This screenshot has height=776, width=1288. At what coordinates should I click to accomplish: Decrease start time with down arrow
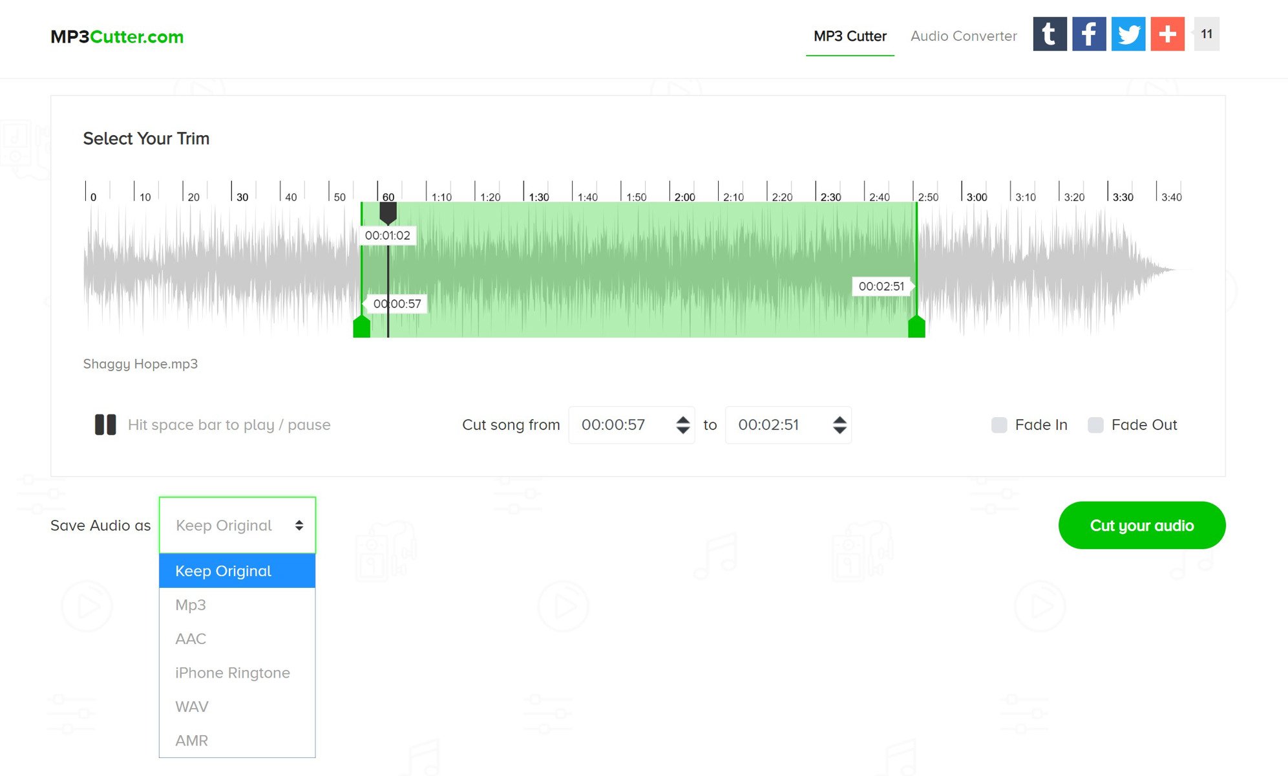click(x=683, y=430)
